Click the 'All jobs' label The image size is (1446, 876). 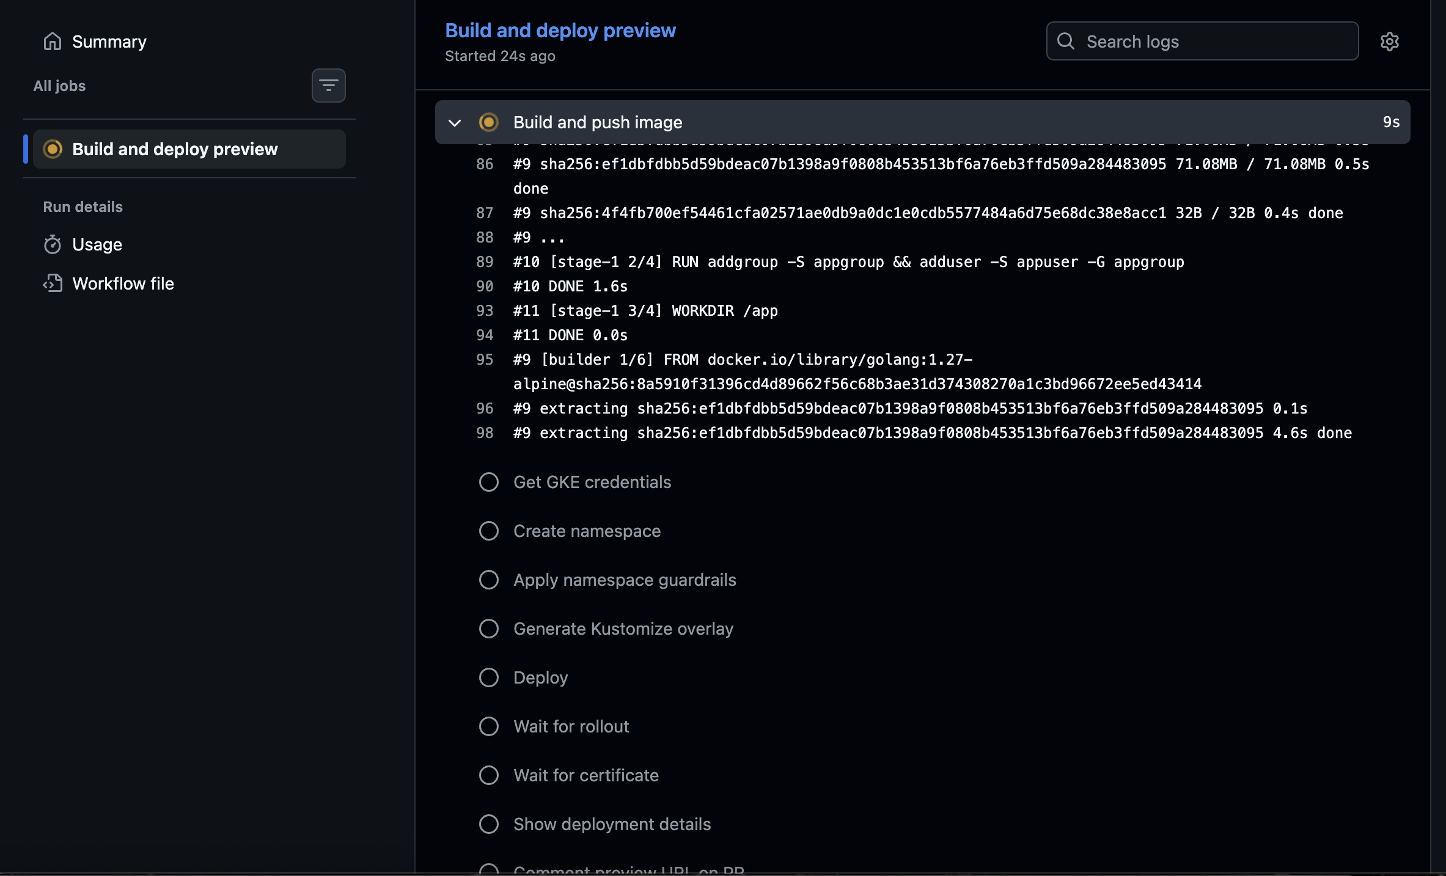[x=59, y=86]
